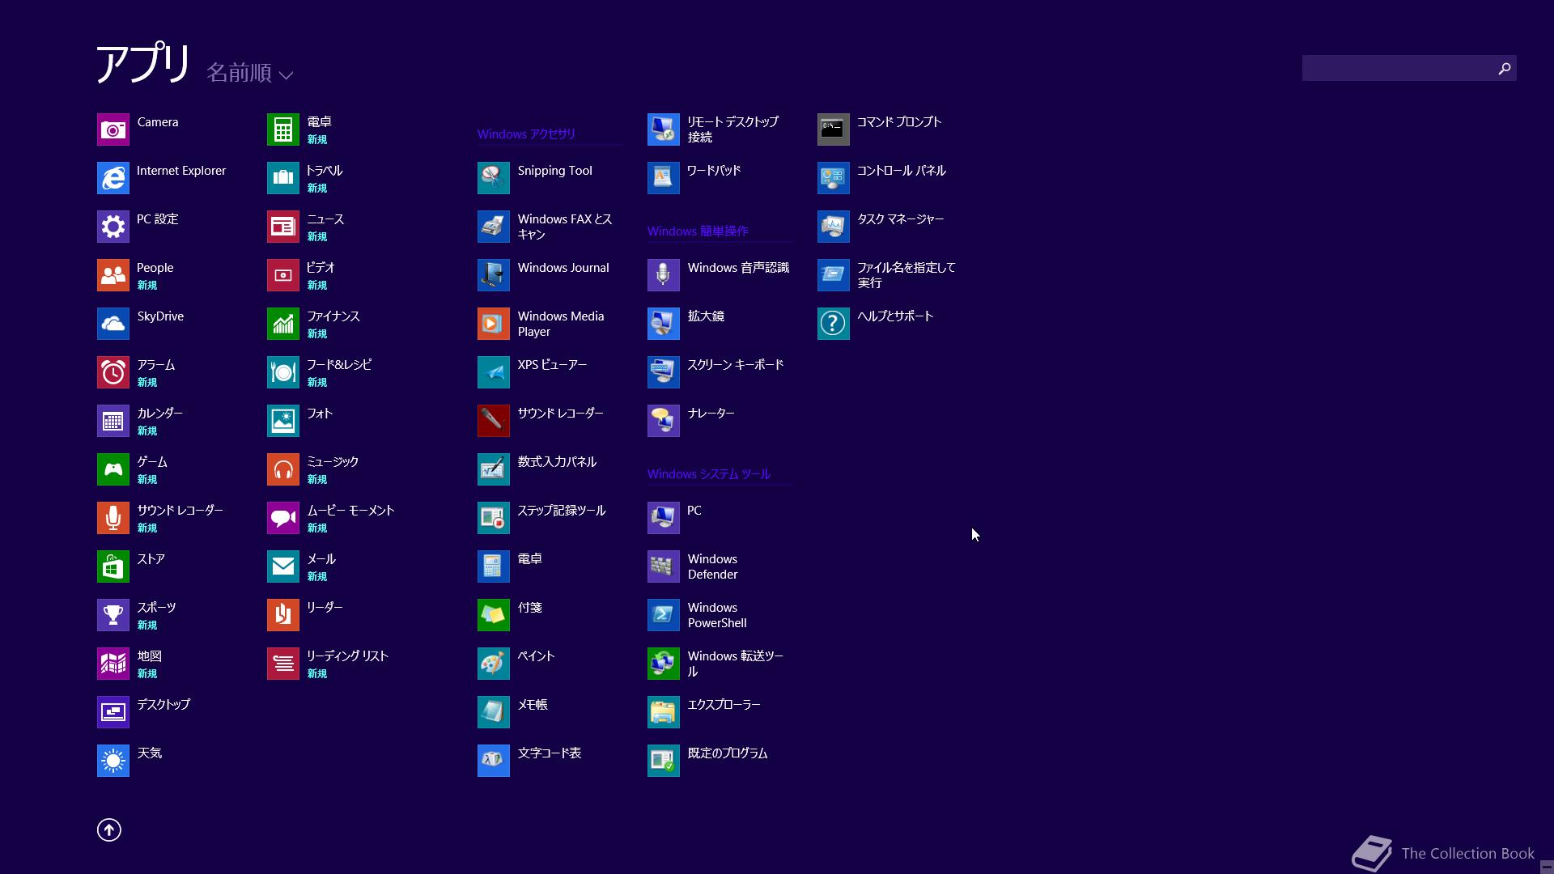This screenshot has width=1554, height=874.
Task: Open タスク マネージャー icon
Action: pyautogui.click(x=834, y=227)
